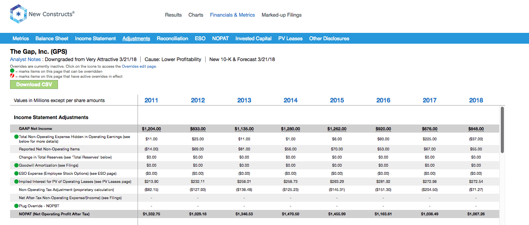Click Reported Net Non-Operating Items label

pos(49,149)
